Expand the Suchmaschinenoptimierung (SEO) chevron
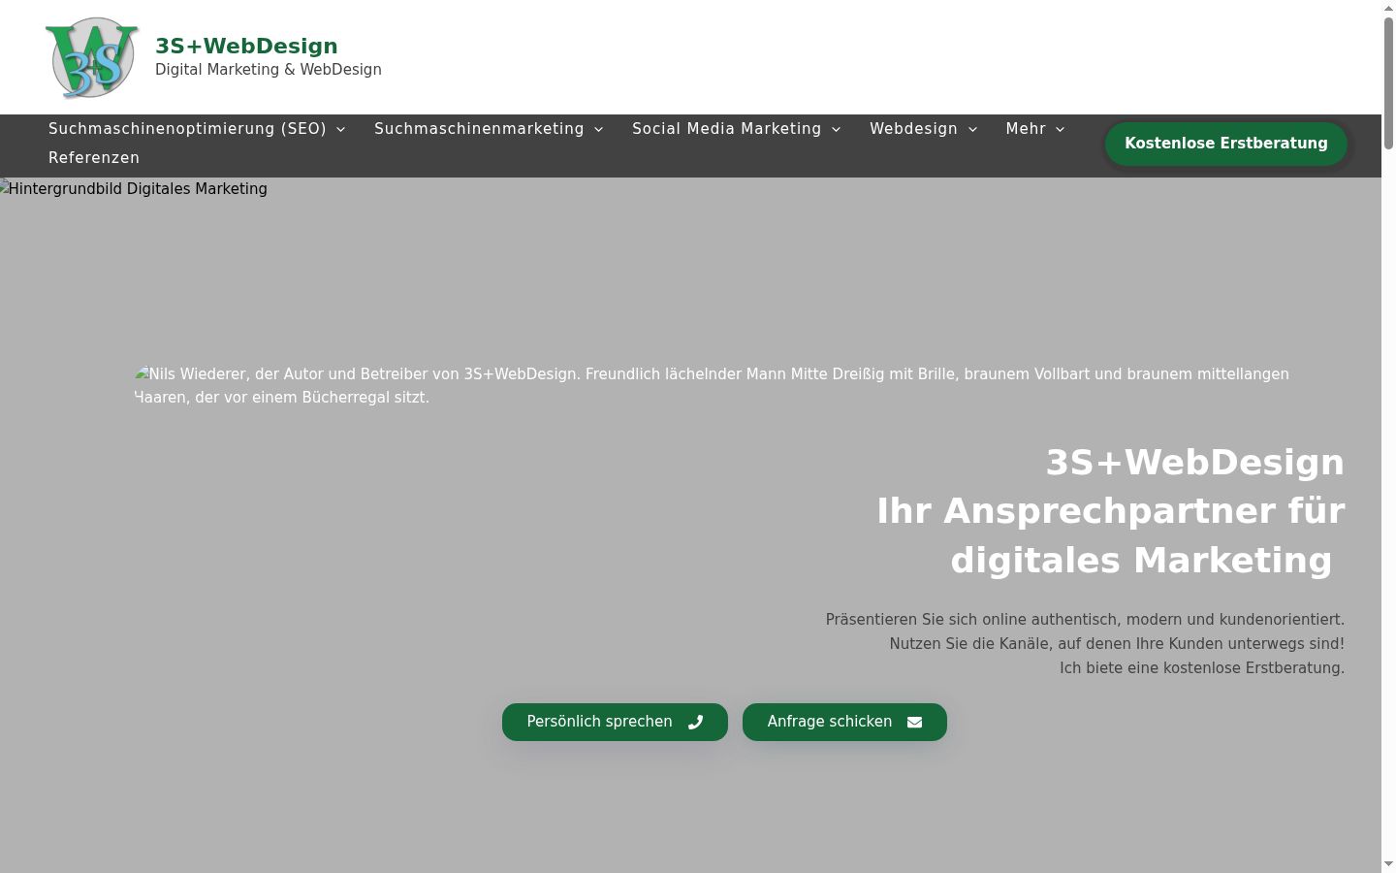The image size is (1396, 873). click(x=341, y=129)
